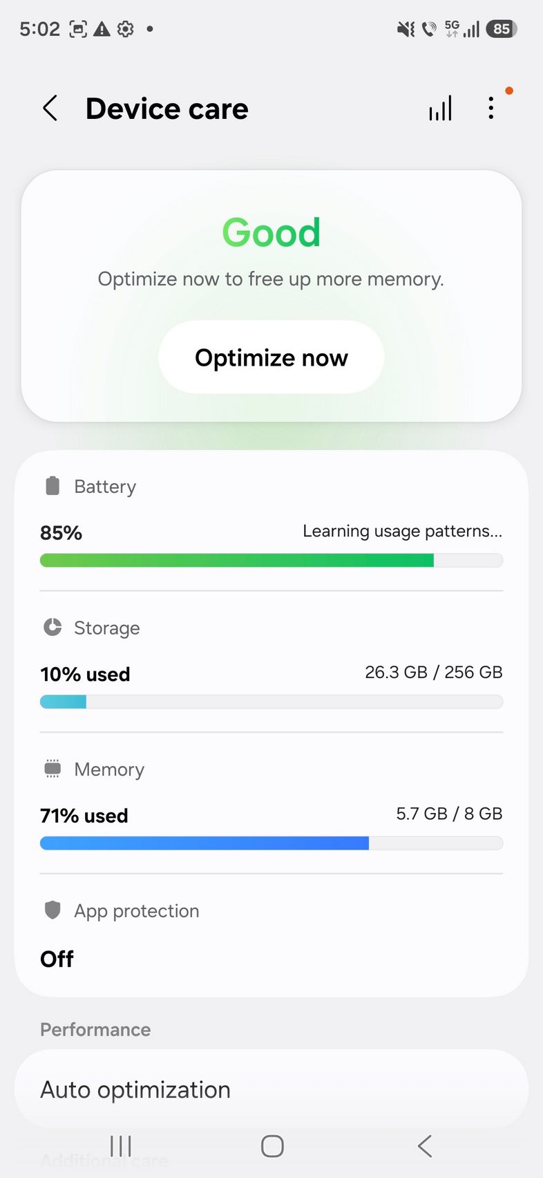Tap the App protection shield icon

(53, 910)
